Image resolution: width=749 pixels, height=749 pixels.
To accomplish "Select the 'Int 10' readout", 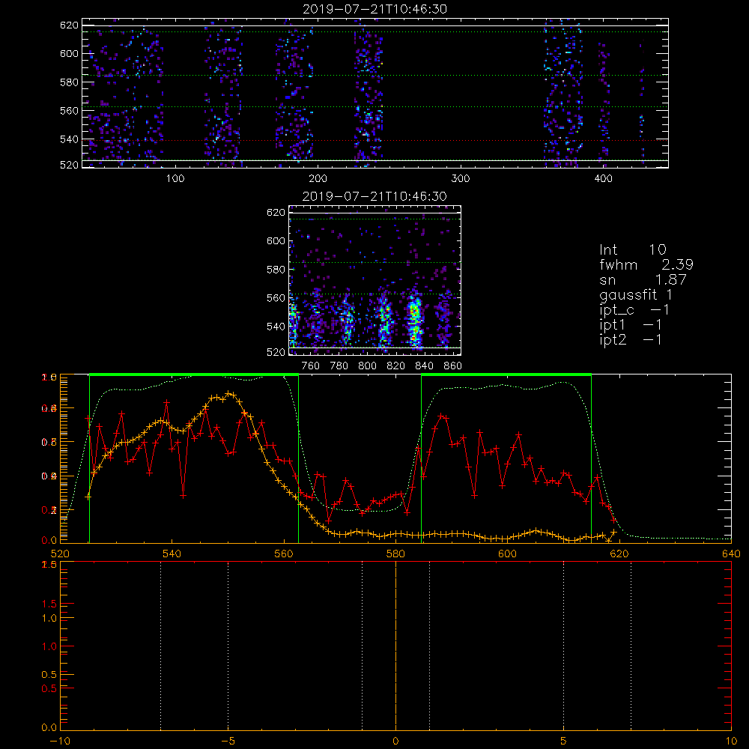I will pyautogui.click(x=632, y=250).
